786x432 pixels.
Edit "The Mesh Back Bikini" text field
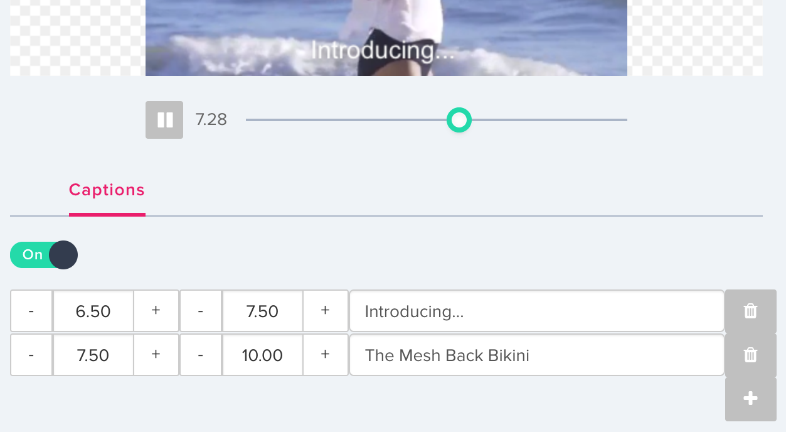536,355
